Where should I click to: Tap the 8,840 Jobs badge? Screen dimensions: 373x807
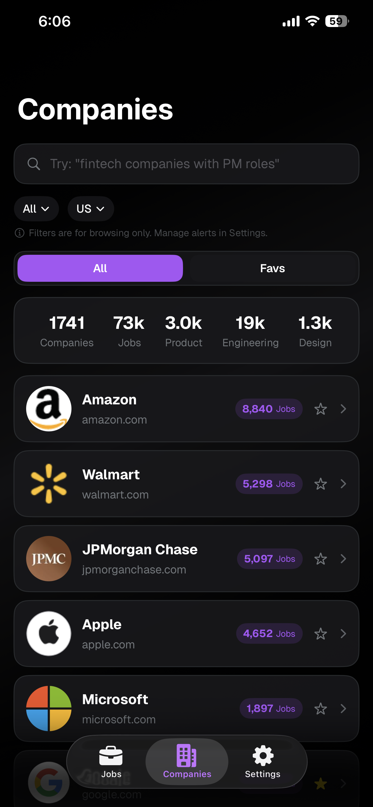(x=269, y=409)
